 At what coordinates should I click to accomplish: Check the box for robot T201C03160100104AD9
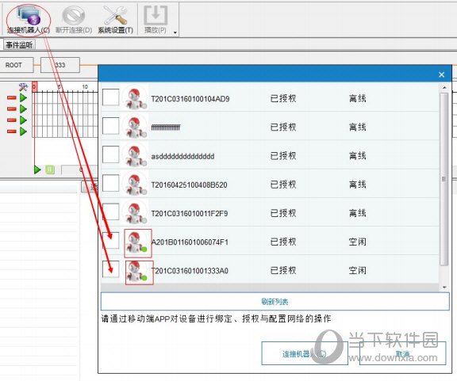pos(111,97)
